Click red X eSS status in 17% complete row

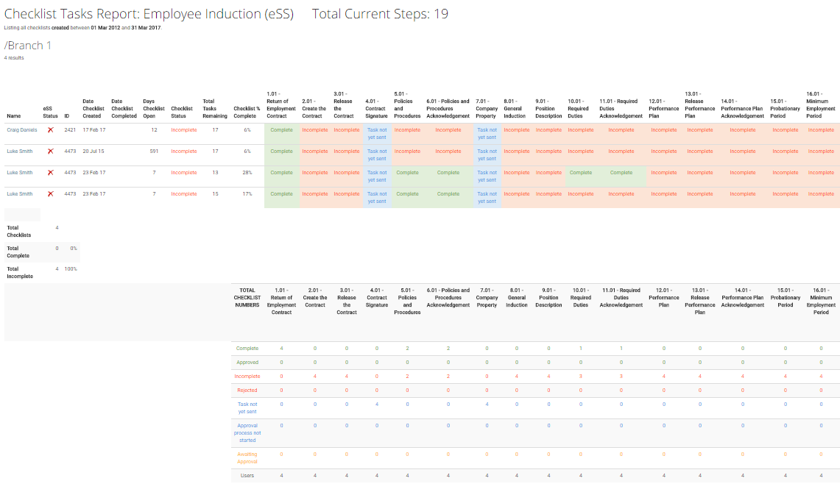point(50,194)
